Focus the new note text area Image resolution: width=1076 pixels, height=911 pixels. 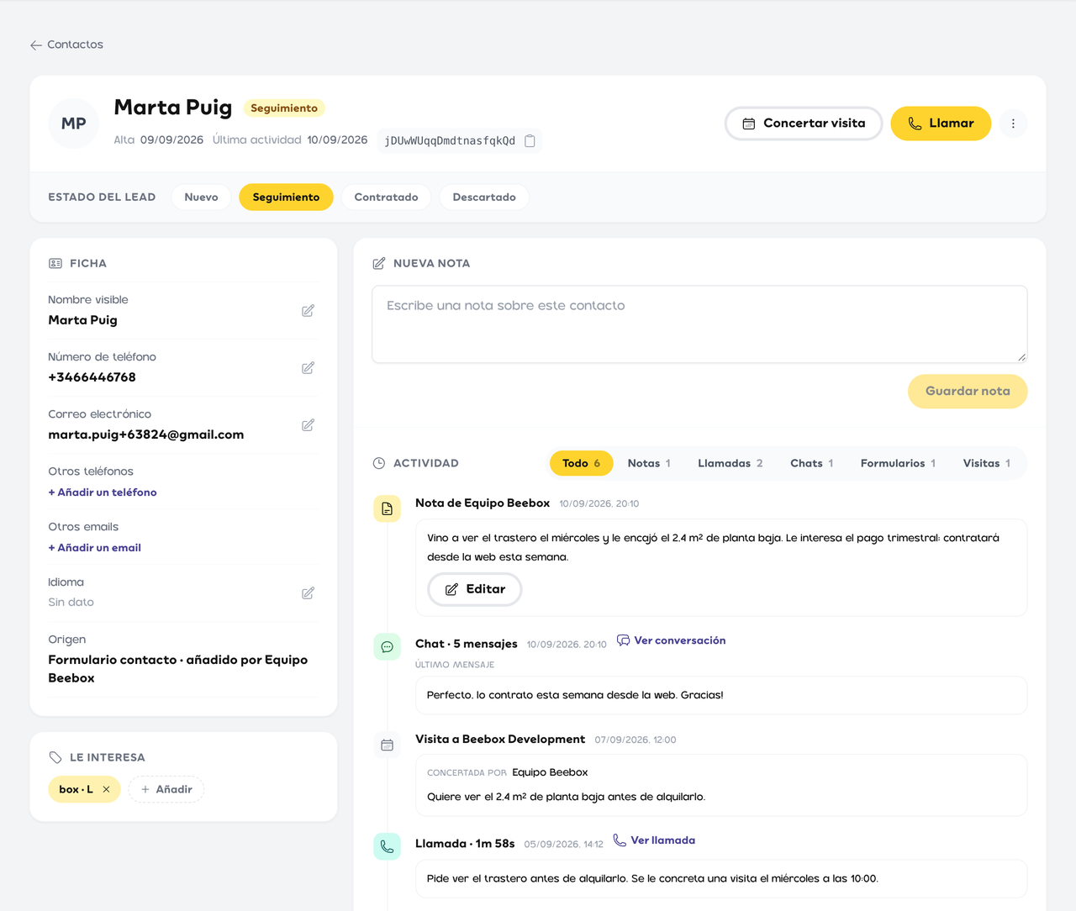pyautogui.click(x=699, y=324)
